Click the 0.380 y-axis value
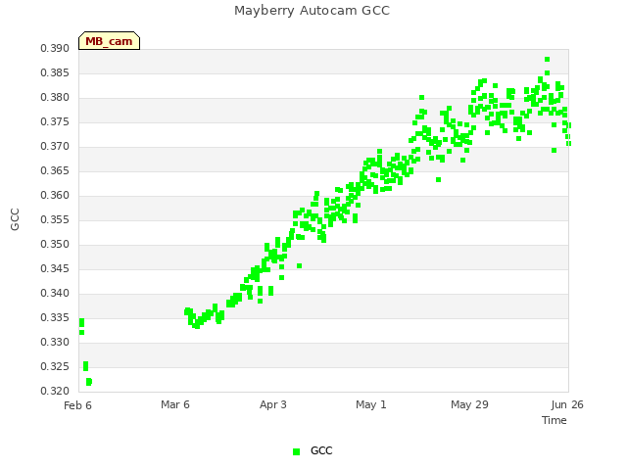The width and height of the screenshot is (627, 470). click(x=55, y=98)
